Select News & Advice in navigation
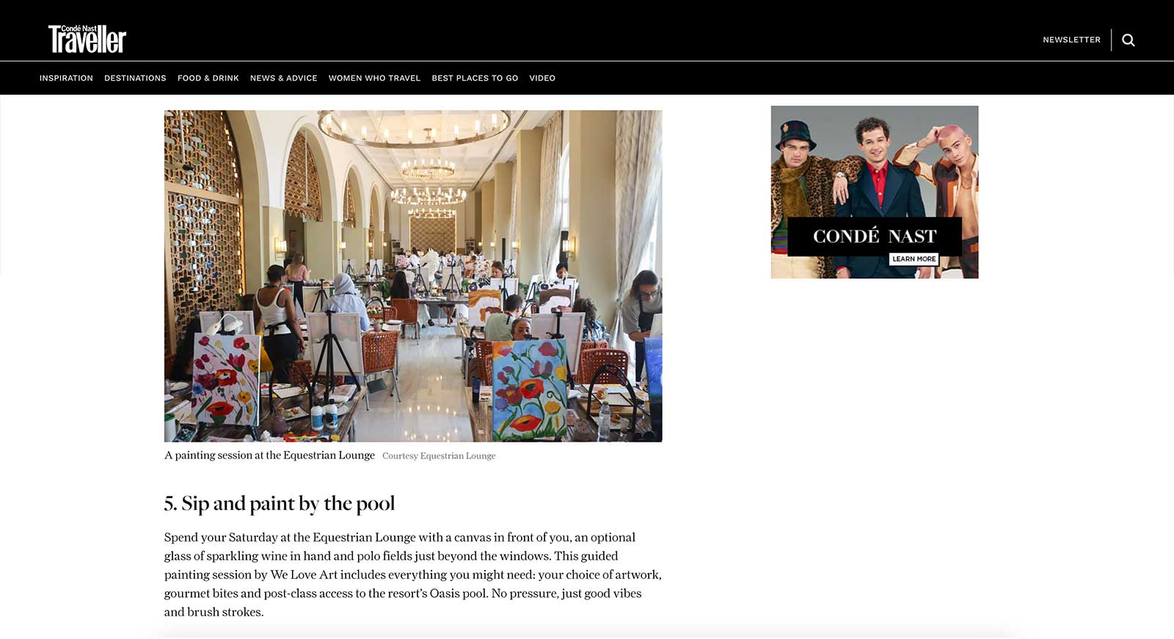 pyautogui.click(x=284, y=78)
